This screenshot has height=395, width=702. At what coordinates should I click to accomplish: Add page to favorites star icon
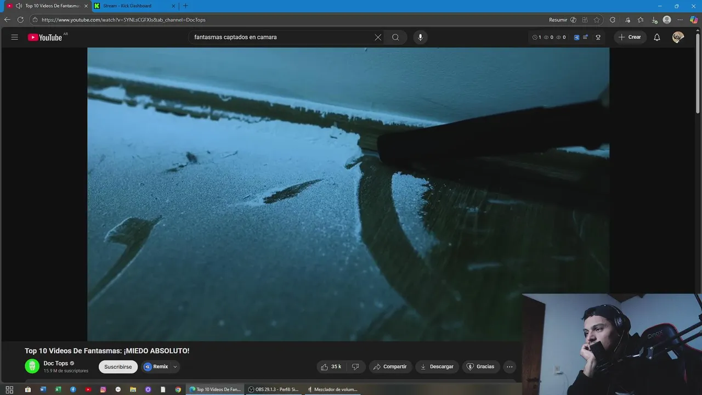(x=597, y=20)
